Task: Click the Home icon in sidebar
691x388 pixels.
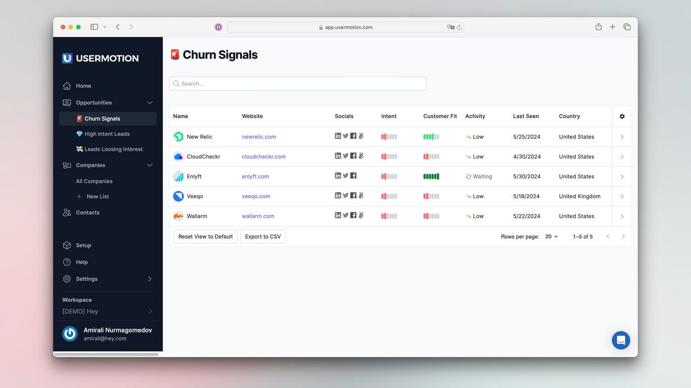Action: coord(67,86)
